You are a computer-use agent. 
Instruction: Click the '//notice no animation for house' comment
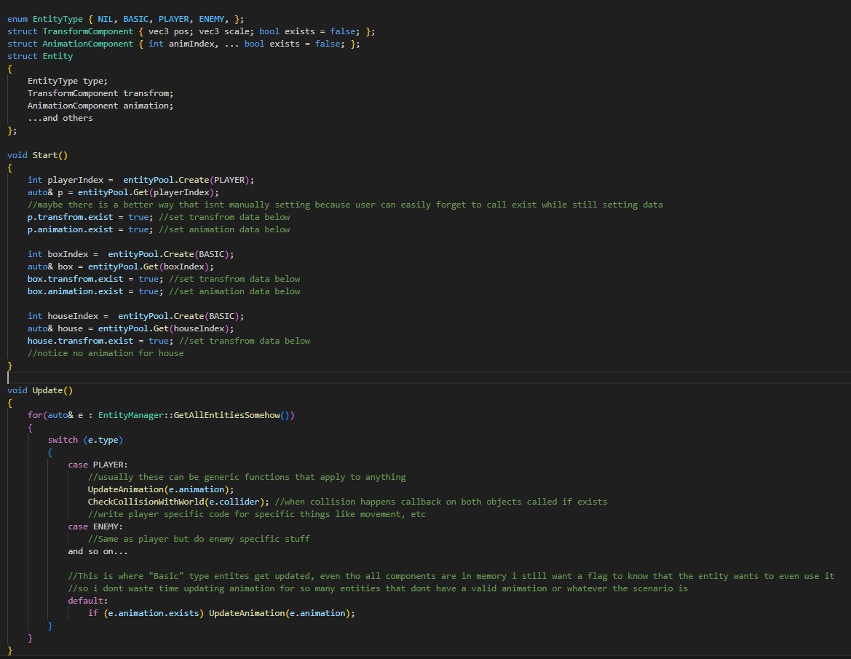[x=106, y=353]
